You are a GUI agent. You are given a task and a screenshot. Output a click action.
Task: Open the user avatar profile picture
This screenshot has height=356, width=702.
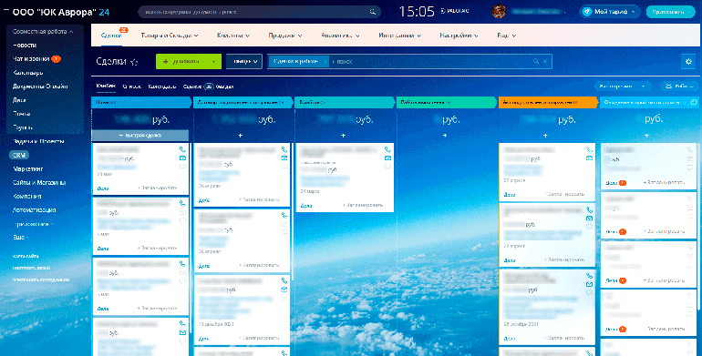point(499,11)
